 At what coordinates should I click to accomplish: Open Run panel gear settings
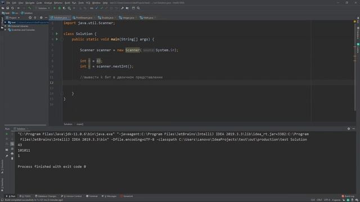pyautogui.click(x=349, y=128)
